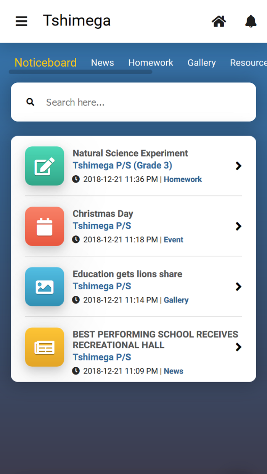The width and height of the screenshot is (267, 474).
Task: Expand the Natural Science Experiment entry arrow
Action: [238, 166]
